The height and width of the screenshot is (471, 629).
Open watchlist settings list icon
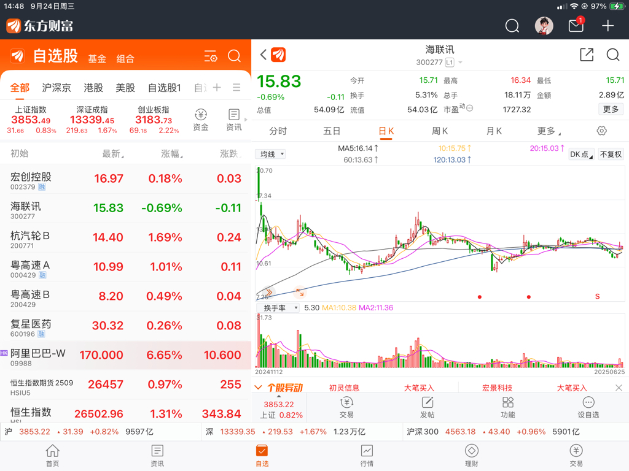point(211,56)
